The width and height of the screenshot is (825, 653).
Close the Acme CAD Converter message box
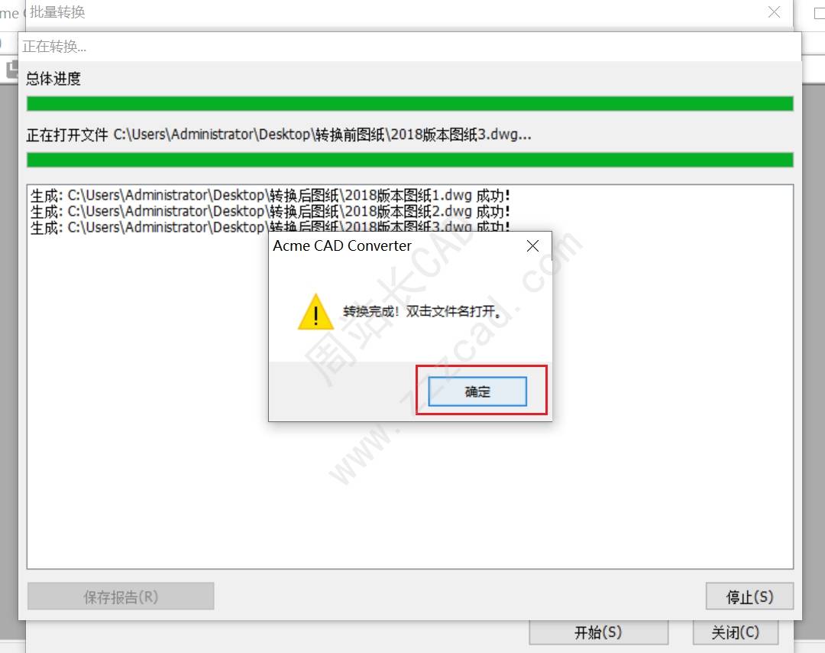point(532,246)
